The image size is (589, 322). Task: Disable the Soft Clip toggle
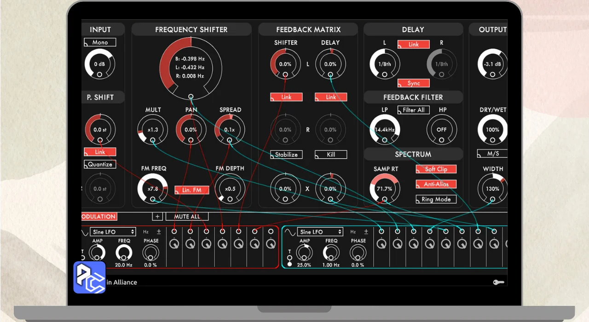pyautogui.click(x=436, y=169)
